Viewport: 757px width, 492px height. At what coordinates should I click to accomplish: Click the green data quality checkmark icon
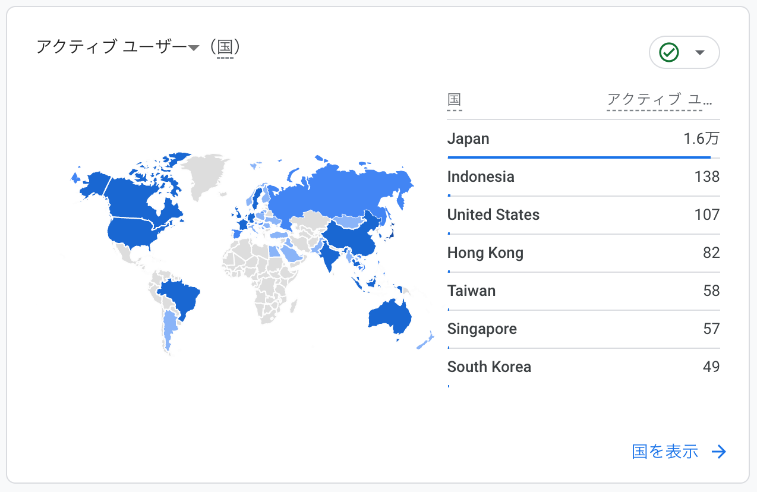669,52
